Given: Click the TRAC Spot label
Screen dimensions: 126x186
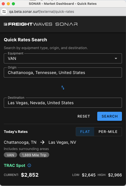Looking at the screenshot, I should [14, 165].
